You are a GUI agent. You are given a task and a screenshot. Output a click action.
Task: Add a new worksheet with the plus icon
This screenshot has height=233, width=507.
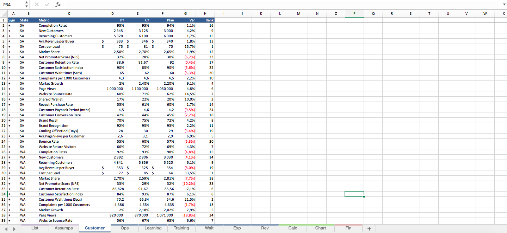point(369,228)
